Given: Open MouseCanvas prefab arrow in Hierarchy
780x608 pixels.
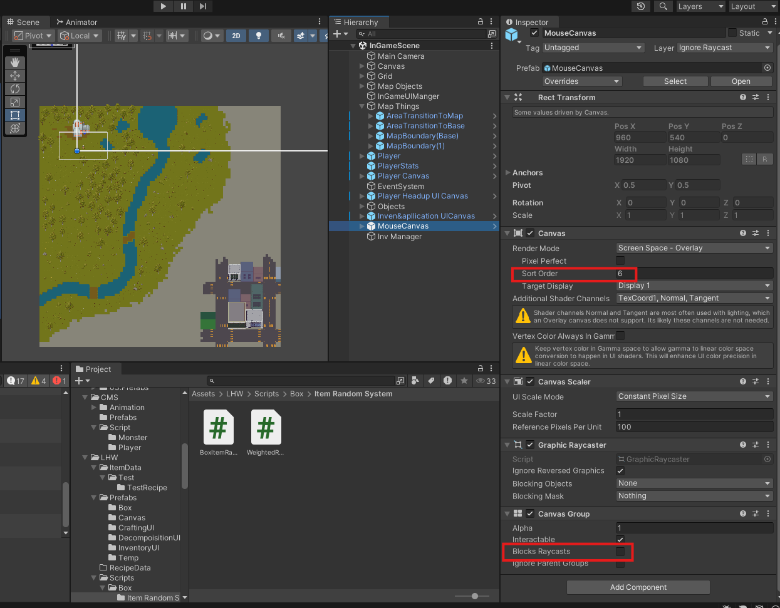Looking at the screenshot, I should (495, 226).
